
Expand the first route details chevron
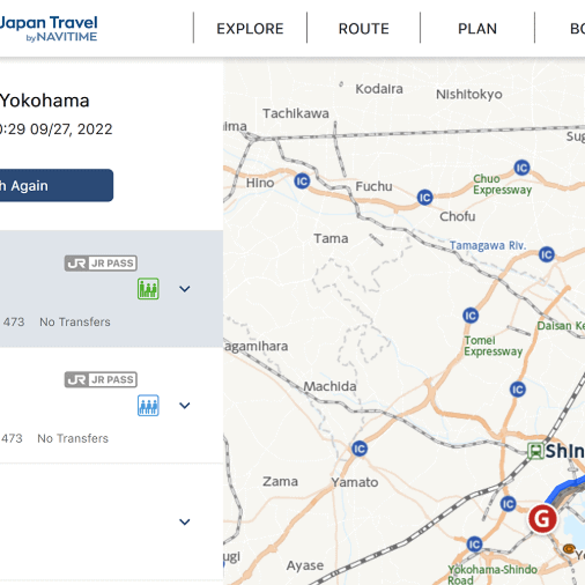point(185,289)
